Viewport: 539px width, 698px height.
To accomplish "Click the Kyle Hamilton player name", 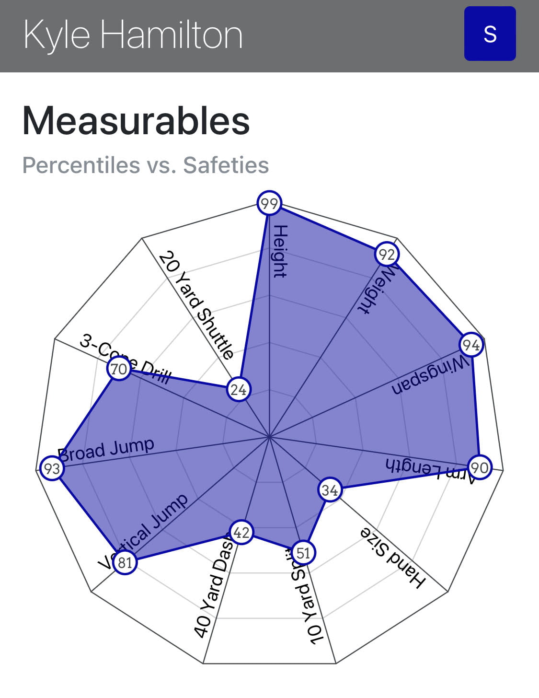I will [133, 35].
